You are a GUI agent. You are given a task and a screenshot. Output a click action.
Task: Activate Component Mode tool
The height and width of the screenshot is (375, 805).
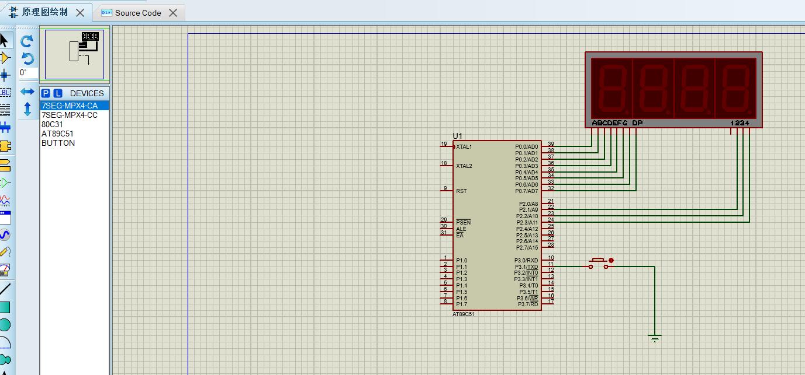(x=4, y=58)
